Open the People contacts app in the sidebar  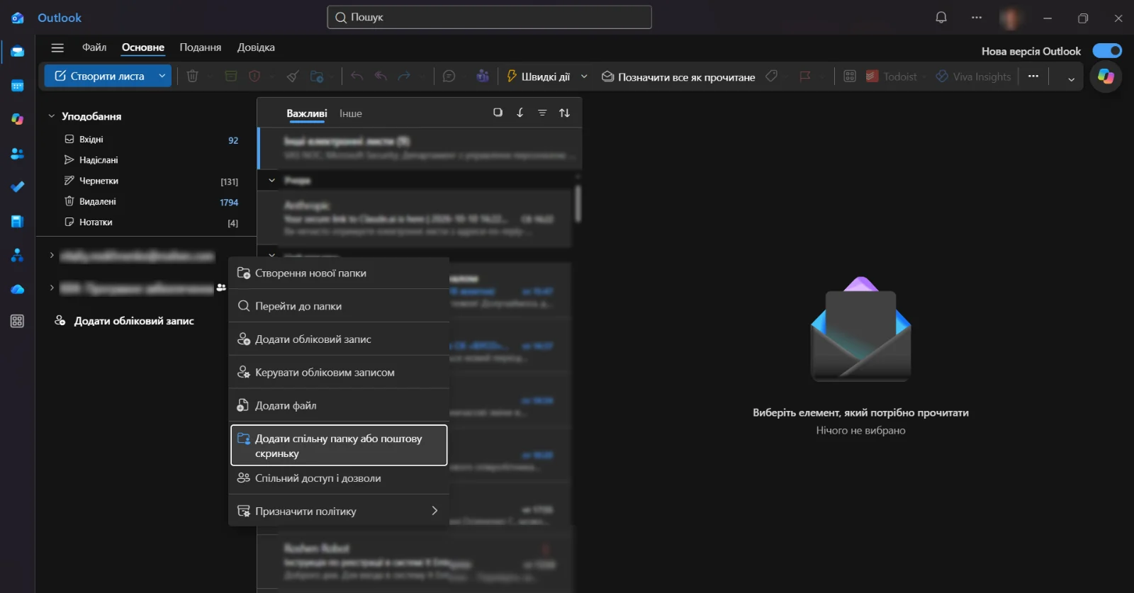[x=18, y=154]
